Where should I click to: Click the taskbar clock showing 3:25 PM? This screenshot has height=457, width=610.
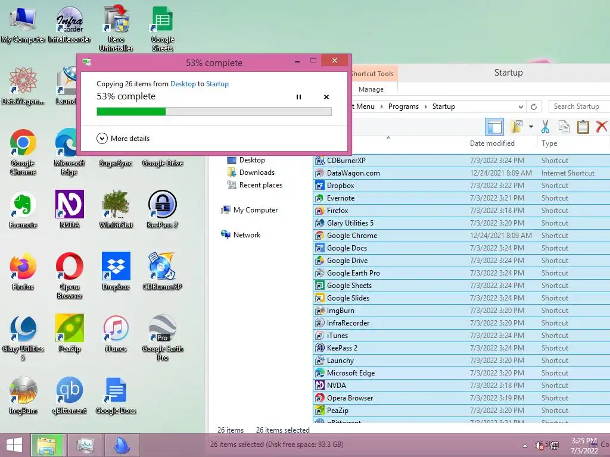[x=584, y=446]
